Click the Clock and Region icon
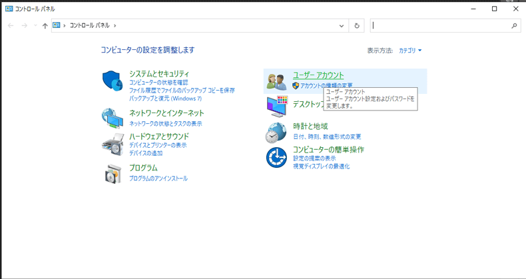 point(276,132)
